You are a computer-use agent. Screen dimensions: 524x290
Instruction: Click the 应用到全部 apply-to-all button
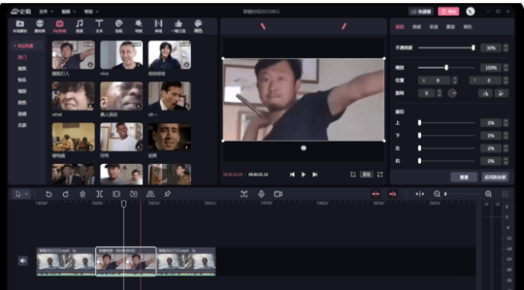pos(495,177)
